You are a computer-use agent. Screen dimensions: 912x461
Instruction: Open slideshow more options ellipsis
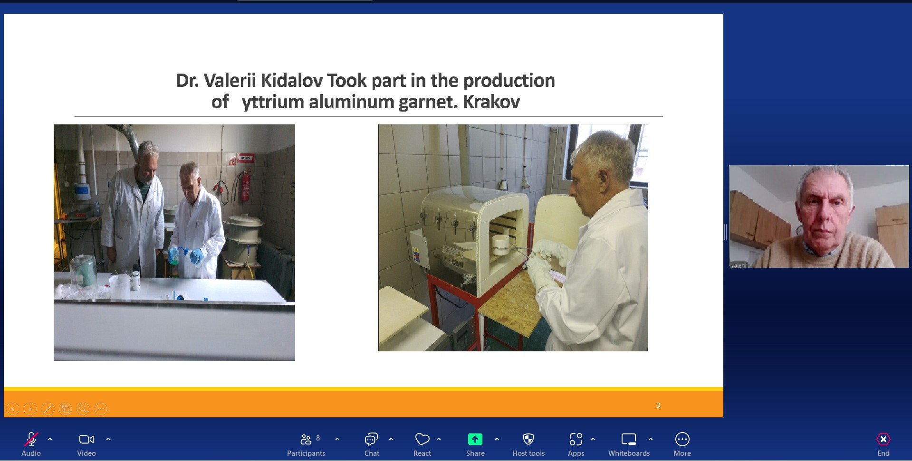[101, 408]
